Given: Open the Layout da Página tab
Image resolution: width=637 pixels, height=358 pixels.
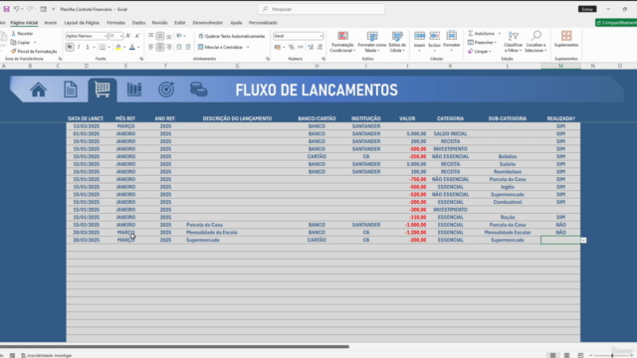Looking at the screenshot, I should (x=82, y=23).
